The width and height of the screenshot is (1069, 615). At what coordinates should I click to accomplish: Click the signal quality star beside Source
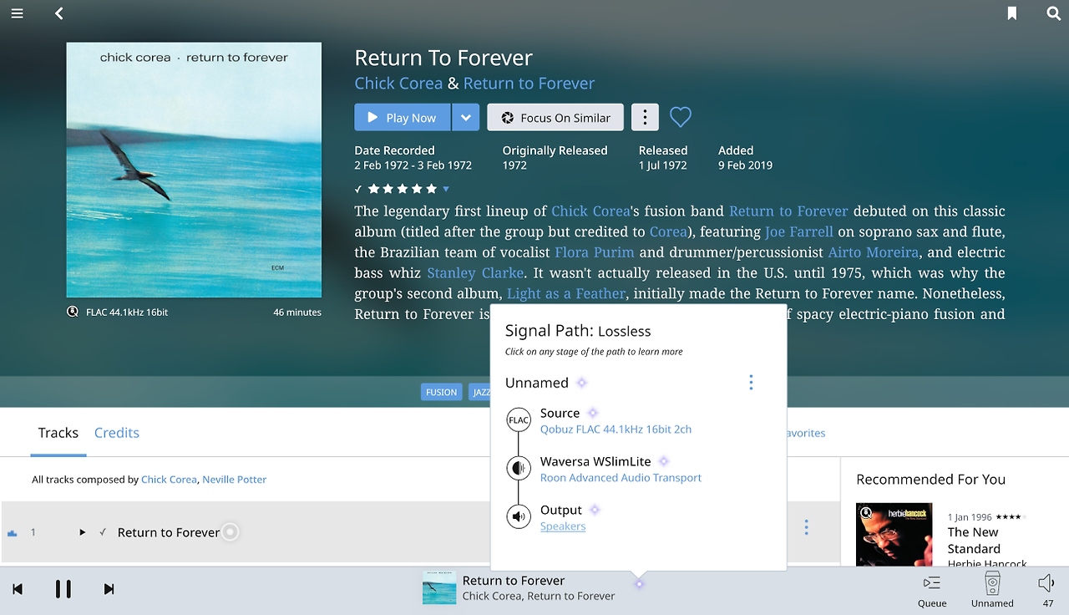tap(593, 413)
